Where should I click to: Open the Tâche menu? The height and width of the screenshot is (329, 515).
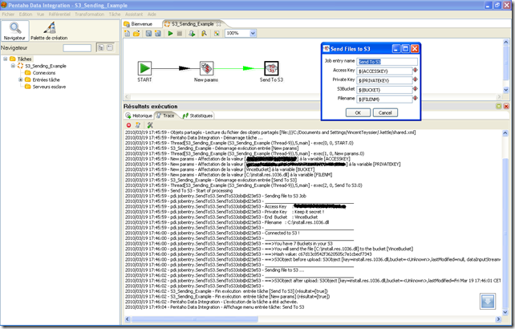(x=115, y=14)
